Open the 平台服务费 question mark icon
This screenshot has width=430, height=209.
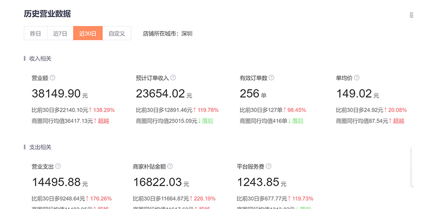tap(269, 166)
